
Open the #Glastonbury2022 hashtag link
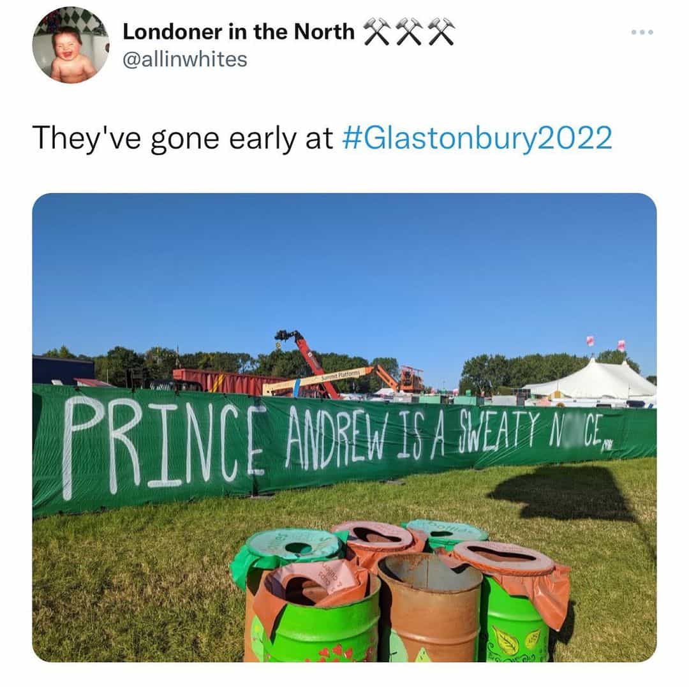click(x=477, y=138)
